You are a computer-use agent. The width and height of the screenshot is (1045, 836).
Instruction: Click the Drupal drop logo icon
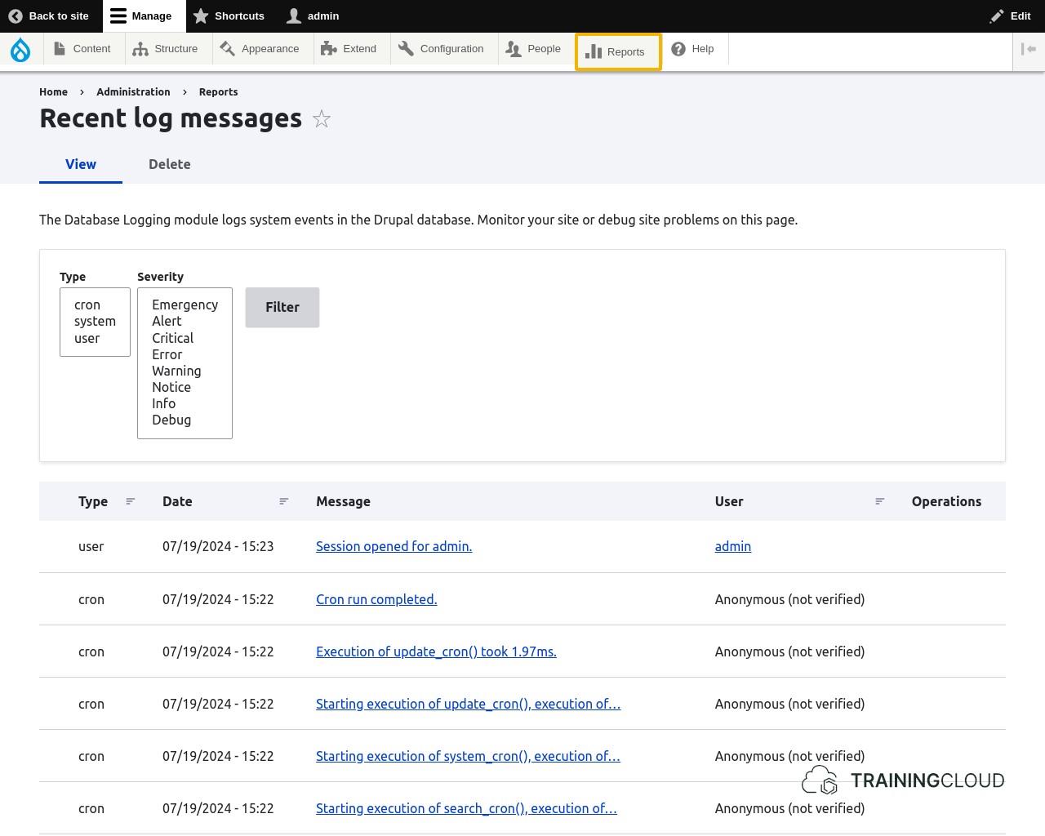tap(20, 51)
